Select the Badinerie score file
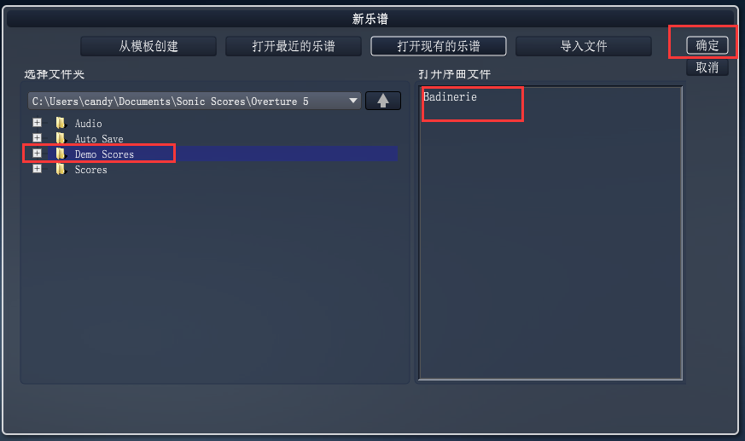 pos(450,97)
